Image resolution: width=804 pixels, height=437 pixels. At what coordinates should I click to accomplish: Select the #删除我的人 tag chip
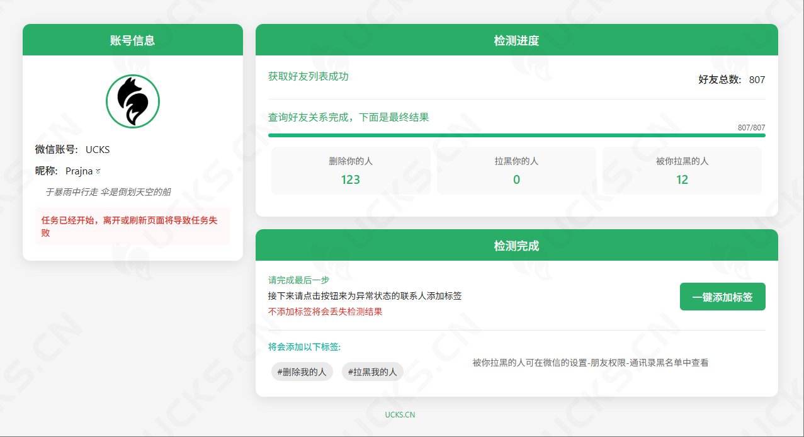tap(302, 372)
